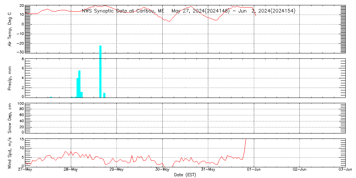Click the wind speed spike near 01-Jun
This screenshot has height=178, width=356.
245,142
